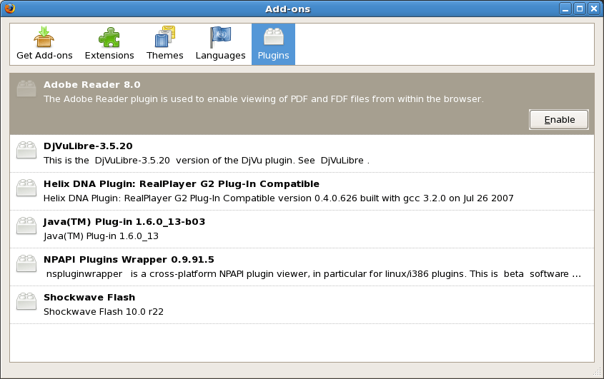Switch to the Languages tab label
604x379 pixels.
[220, 56]
